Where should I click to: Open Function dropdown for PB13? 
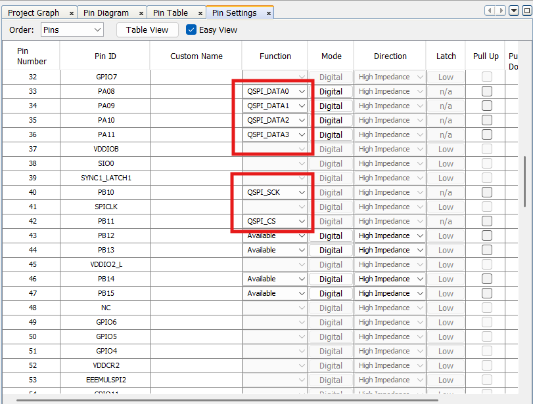tap(275, 250)
